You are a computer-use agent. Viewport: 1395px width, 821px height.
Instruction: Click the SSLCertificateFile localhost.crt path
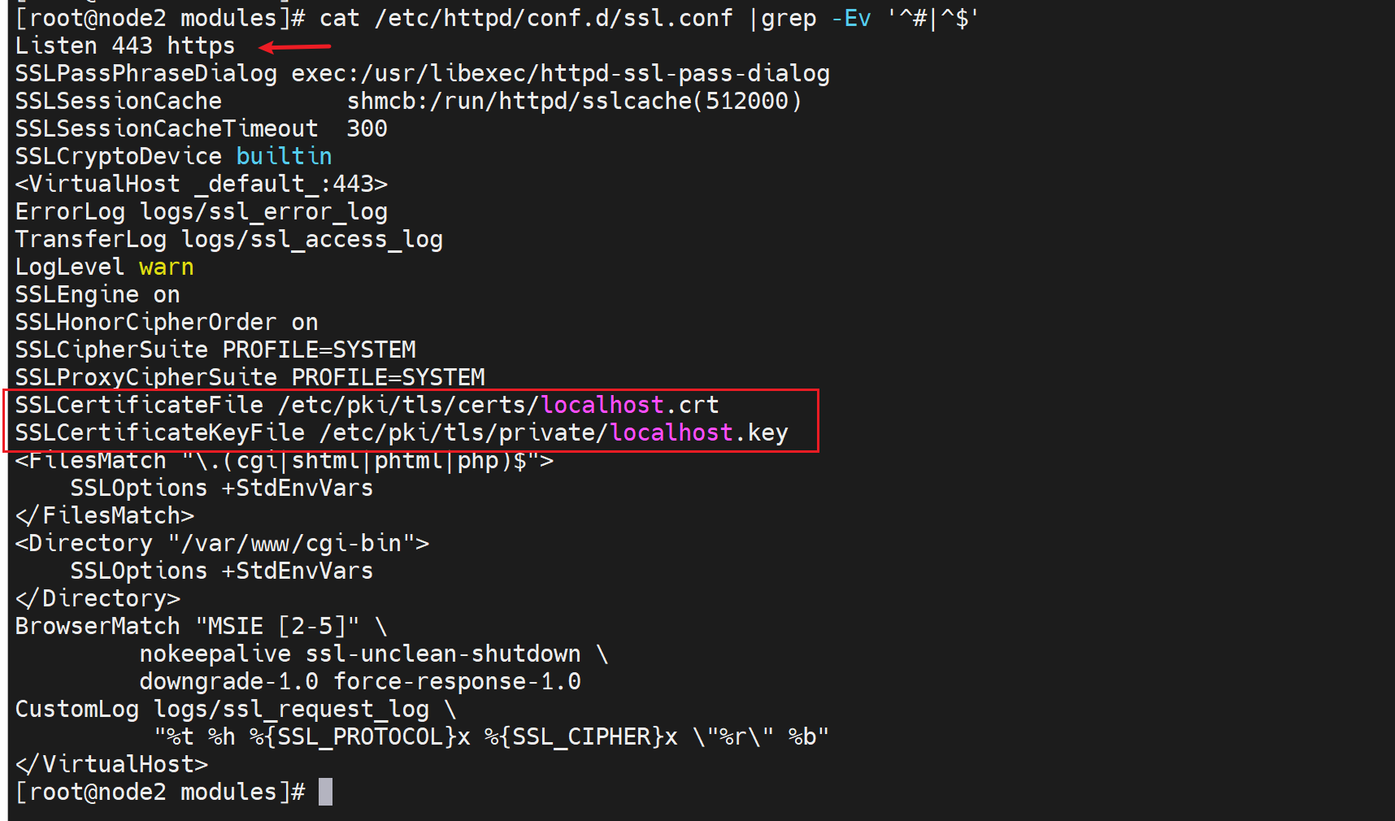tap(498, 405)
